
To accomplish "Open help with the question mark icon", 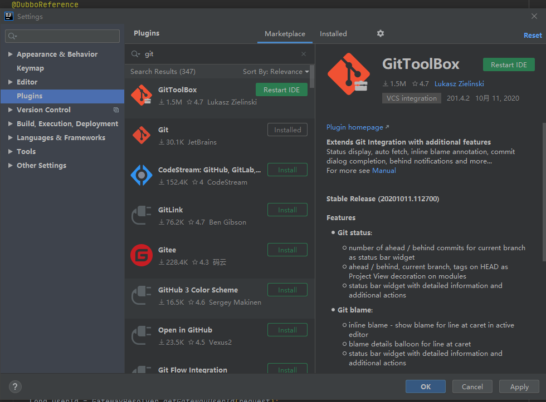I will pyautogui.click(x=15, y=386).
